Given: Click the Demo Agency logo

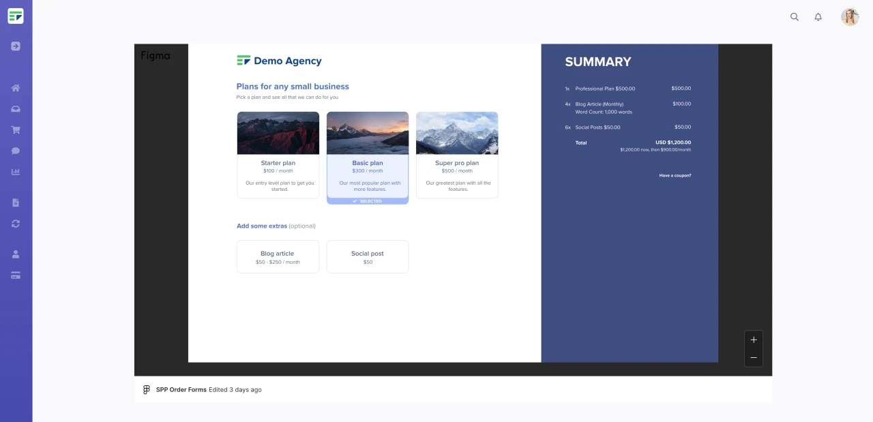Looking at the screenshot, I should [x=279, y=61].
